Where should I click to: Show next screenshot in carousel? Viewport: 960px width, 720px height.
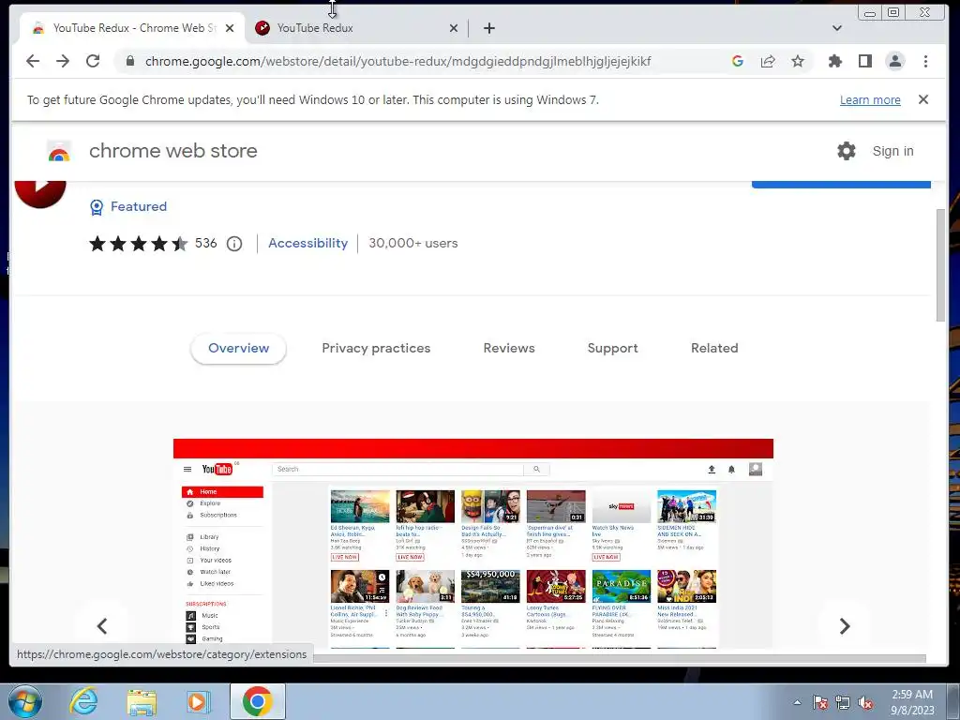tap(845, 625)
